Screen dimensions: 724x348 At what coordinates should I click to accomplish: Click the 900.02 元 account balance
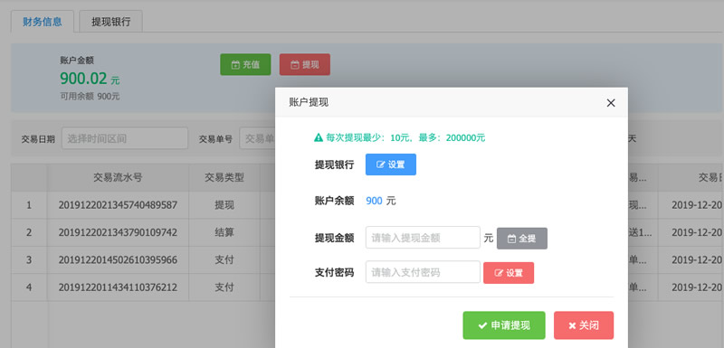(90, 79)
